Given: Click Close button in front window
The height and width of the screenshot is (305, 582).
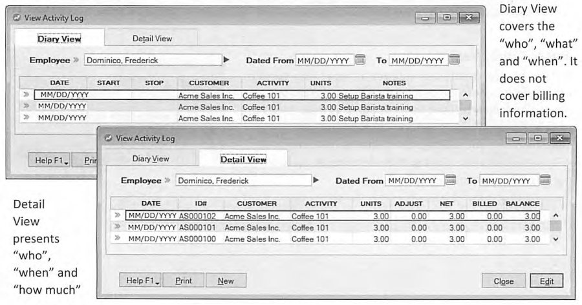Looking at the screenshot, I should (504, 281).
